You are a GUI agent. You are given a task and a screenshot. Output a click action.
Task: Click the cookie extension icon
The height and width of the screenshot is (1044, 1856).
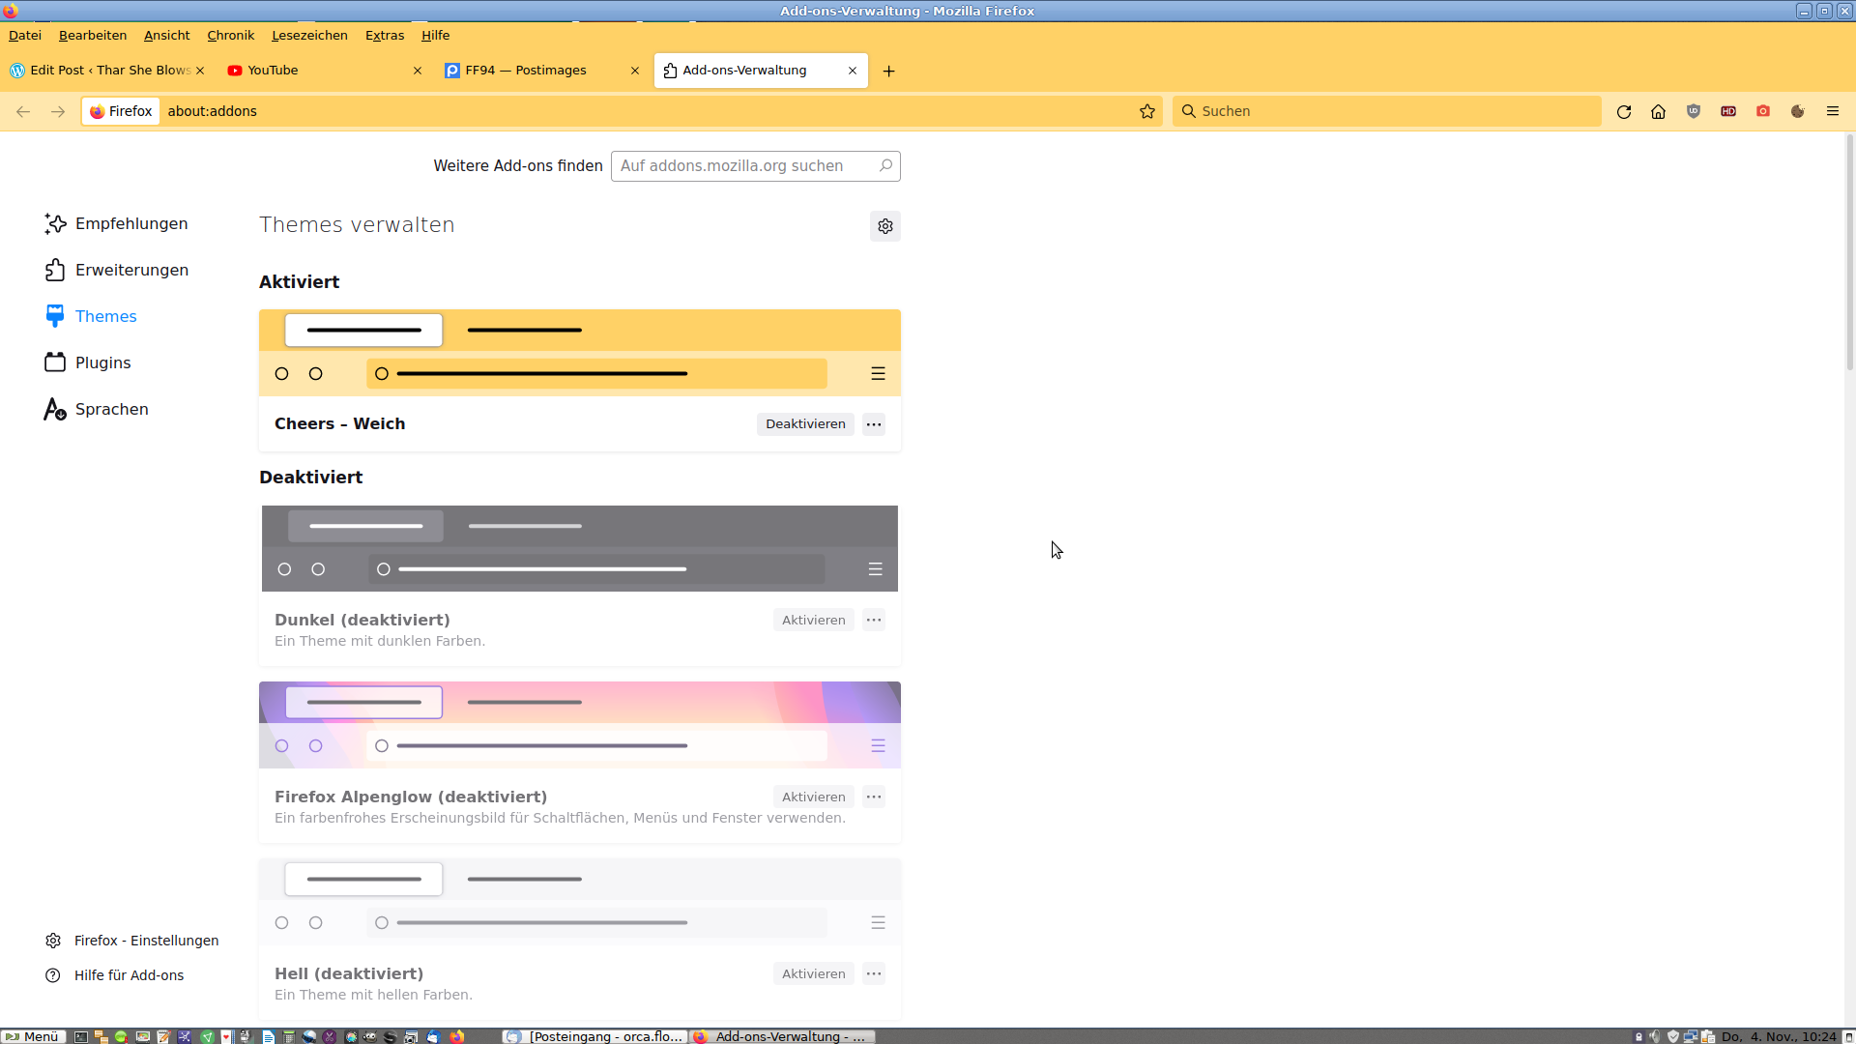1798,111
